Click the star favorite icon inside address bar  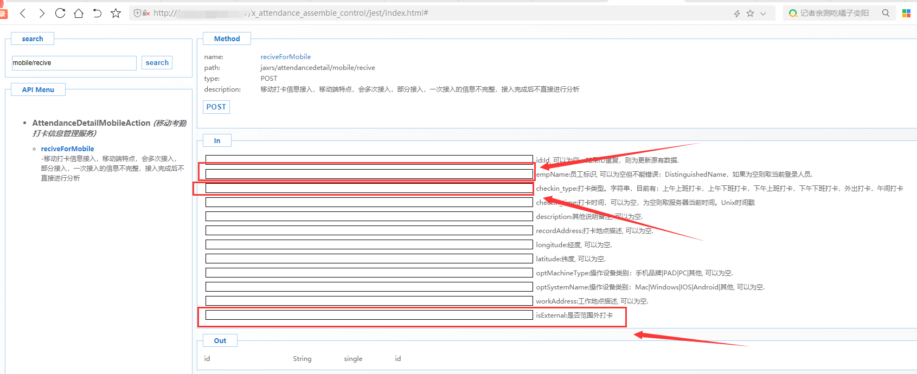pyautogui.click(x=750, y=13)
